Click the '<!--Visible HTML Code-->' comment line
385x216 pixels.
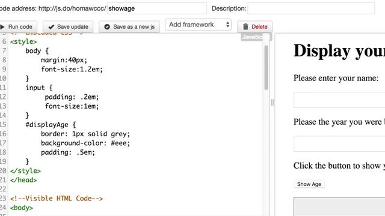57,199
